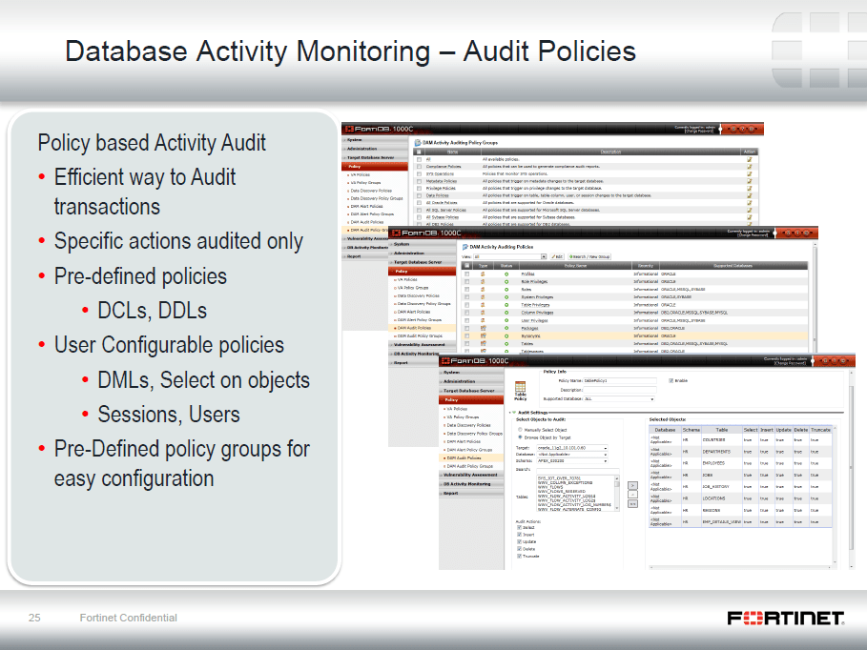Tick checkbox for Profiles audit policy
This screenshot has width=867, height=650.
tap(466, 274)
